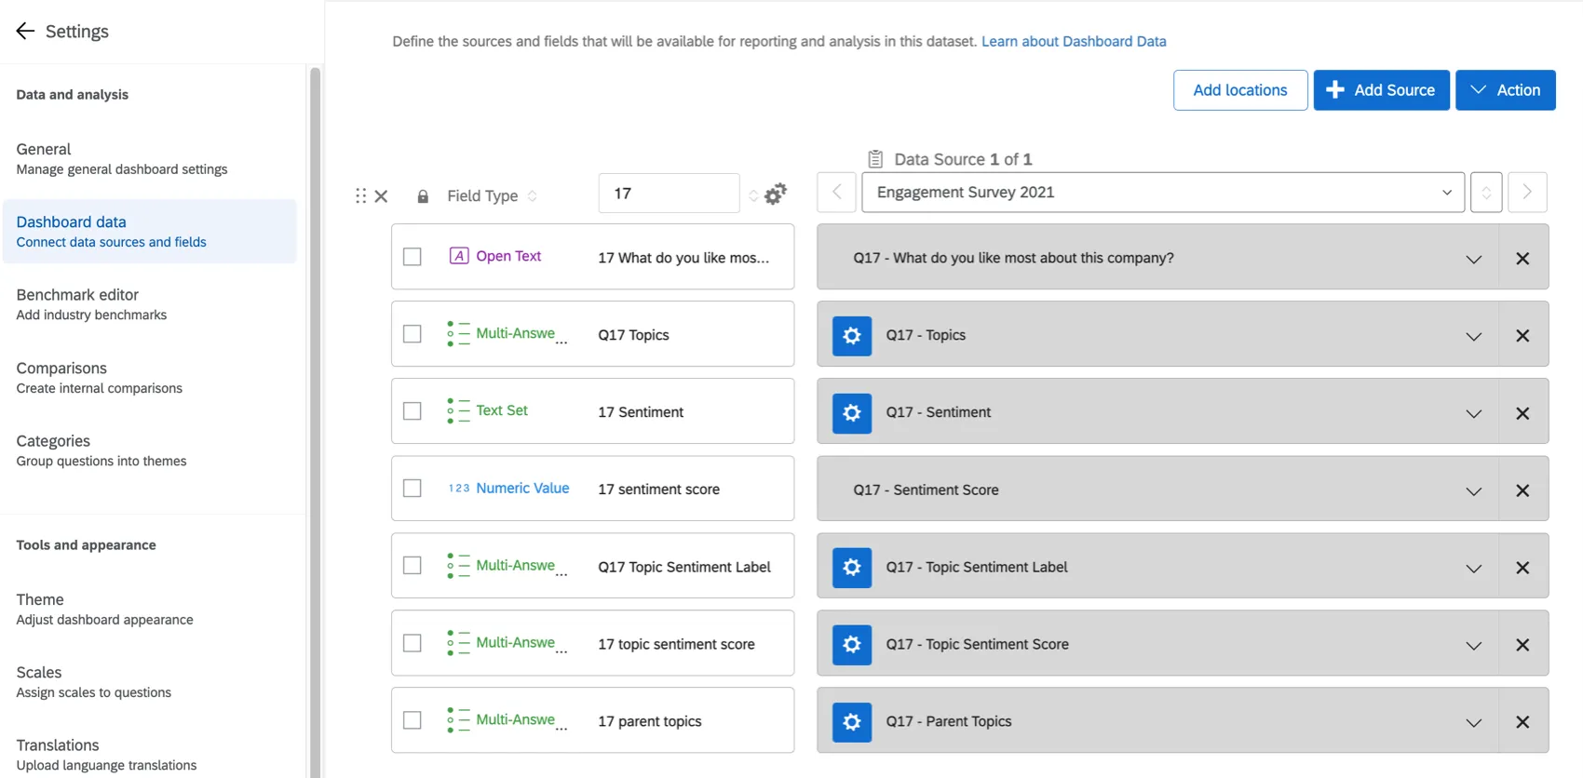Open the Action dropdown button
The image size is (1583, 778).
click(1505, 90)
